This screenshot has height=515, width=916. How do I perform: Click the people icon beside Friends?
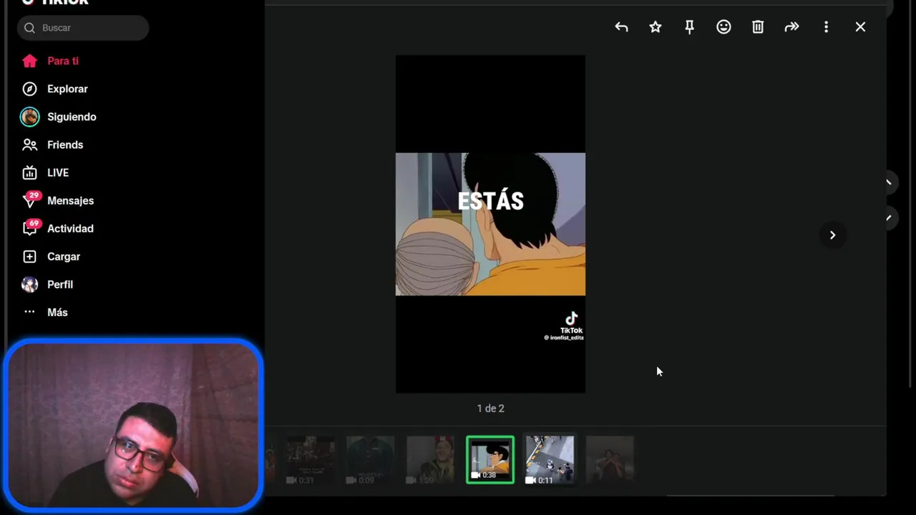tap(29, 144)
